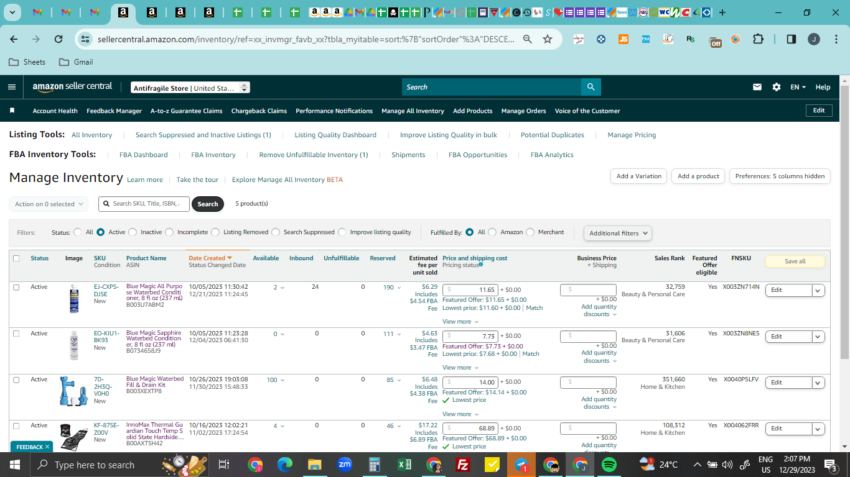The width and height of the screenshot is (850, 477).
Task: Open Manage Orders in navigation bar
Action: [x=523, y=111]
